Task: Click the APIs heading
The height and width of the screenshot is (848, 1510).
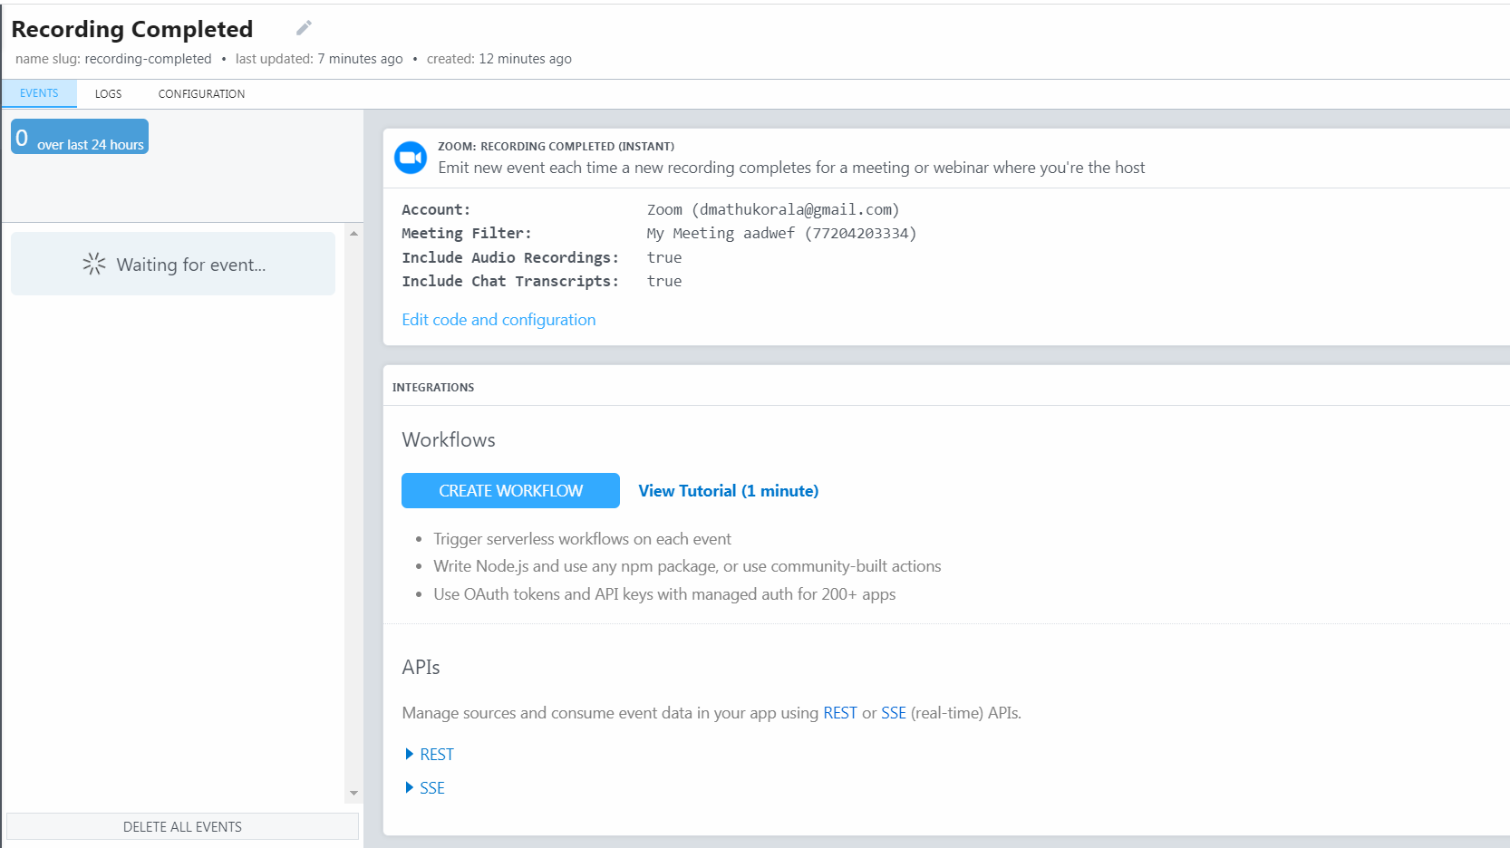Action: (421, 668)
